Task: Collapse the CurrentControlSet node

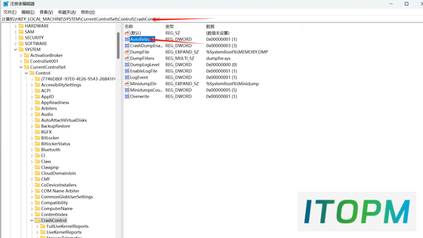Action: tap(20, 67)
